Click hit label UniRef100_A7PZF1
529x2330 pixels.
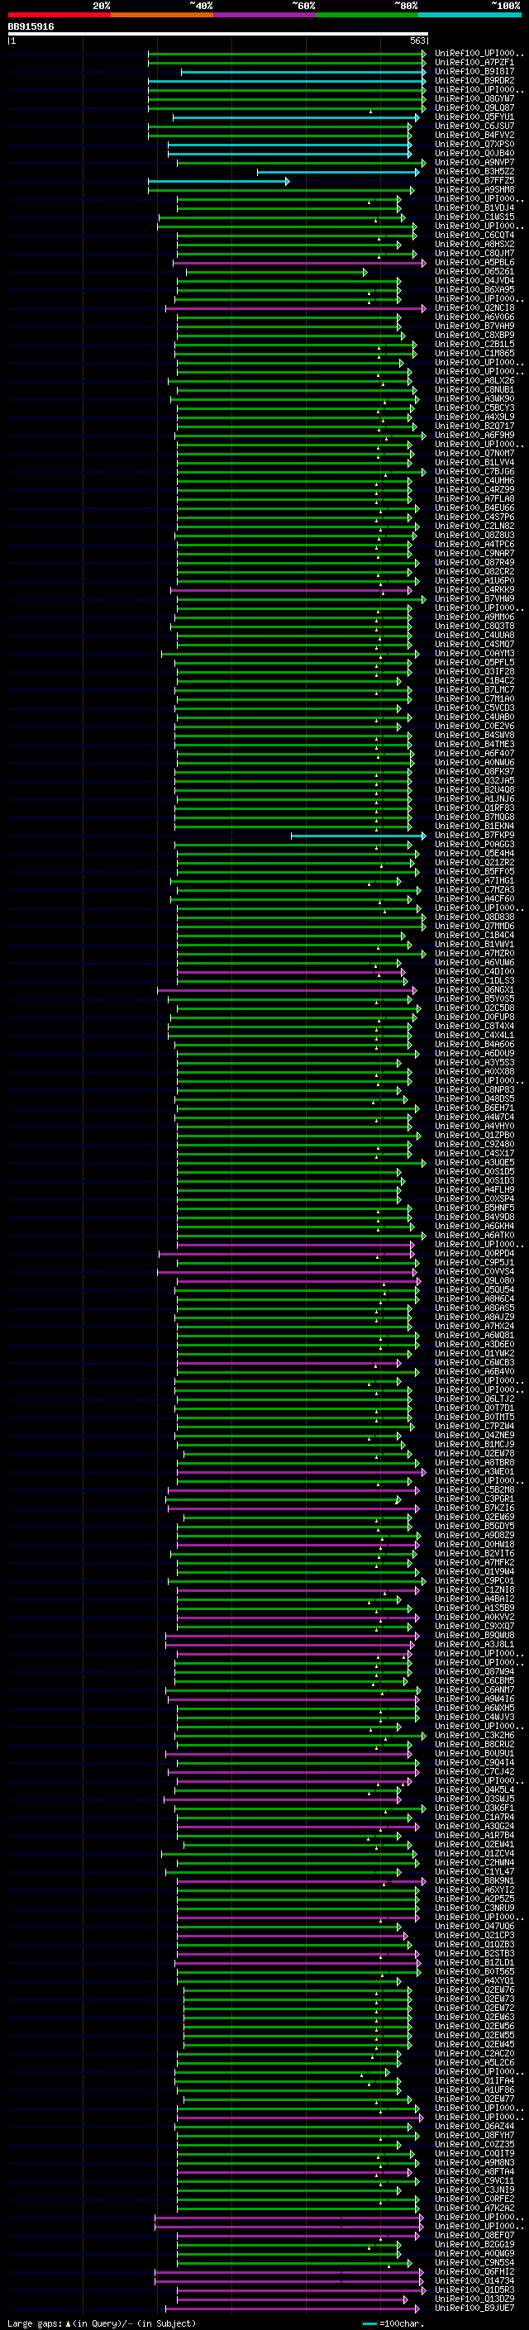coord(474,64)
